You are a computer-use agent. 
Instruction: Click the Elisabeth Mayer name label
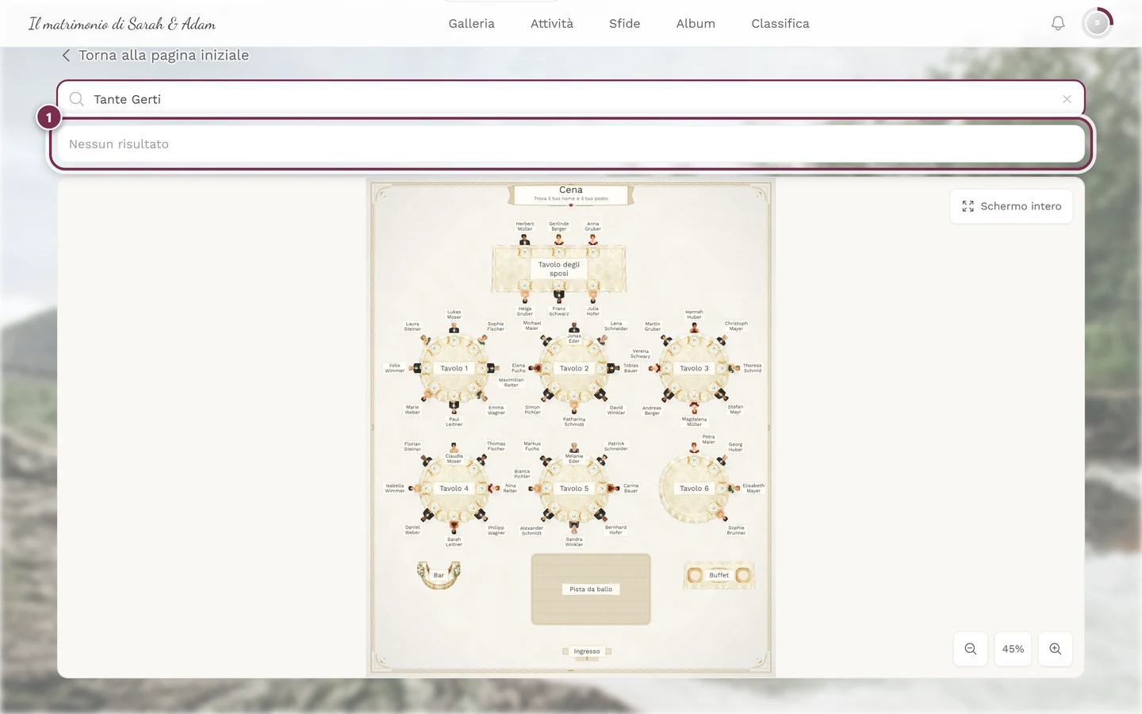[x=753, y=489]
